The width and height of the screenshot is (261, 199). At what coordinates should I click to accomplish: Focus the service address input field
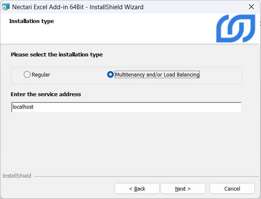126,107
